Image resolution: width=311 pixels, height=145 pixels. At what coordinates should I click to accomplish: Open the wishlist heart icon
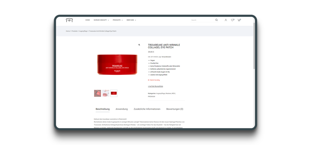click(232, 20)
